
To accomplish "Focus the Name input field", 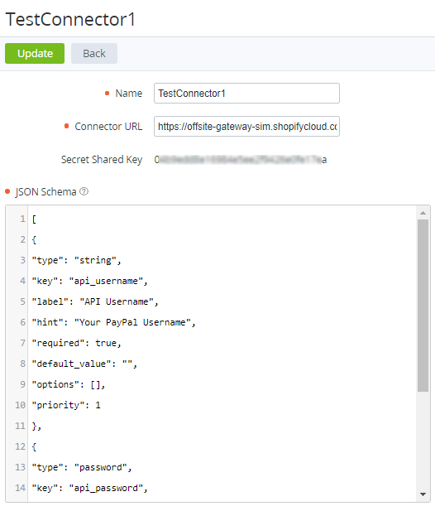I will pyautogui.click(x=246, y=94).
